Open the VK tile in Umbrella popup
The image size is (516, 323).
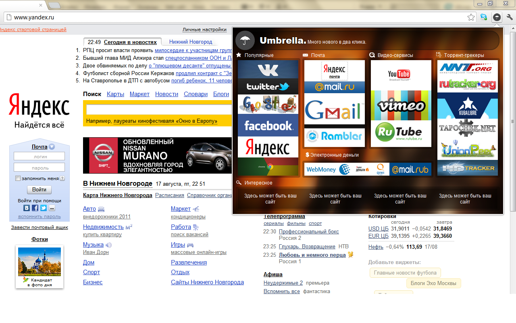[x=268, y=69]
